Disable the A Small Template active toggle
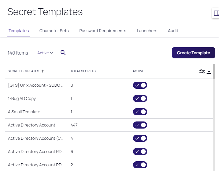 coord(140,112)
